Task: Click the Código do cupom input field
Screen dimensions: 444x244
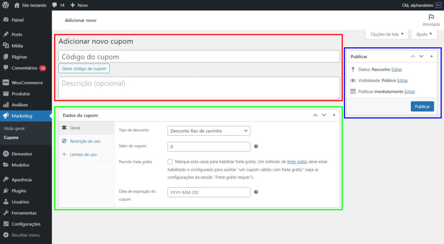Action: coord(199,56)
